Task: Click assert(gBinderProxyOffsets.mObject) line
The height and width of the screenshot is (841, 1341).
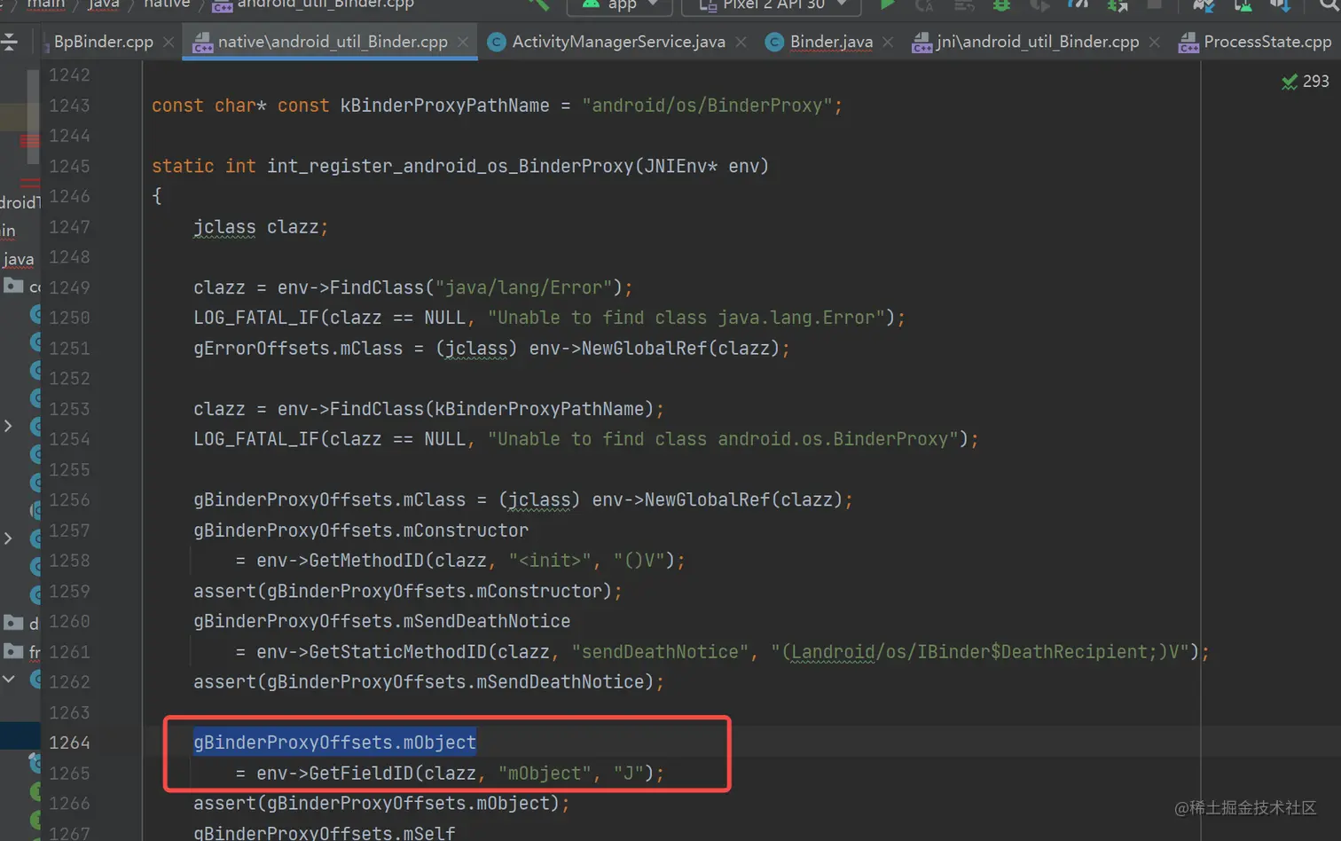Action: point(381,804)
